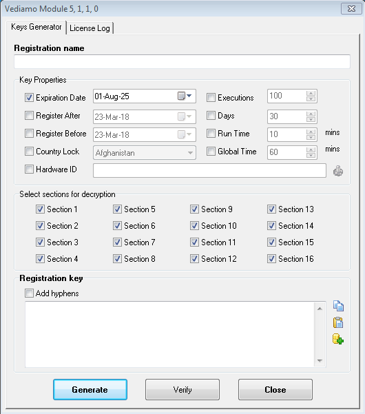Screen dimensions: 365x414
Task: Uncheck Section 15
Action: click(x=271, y=242)
